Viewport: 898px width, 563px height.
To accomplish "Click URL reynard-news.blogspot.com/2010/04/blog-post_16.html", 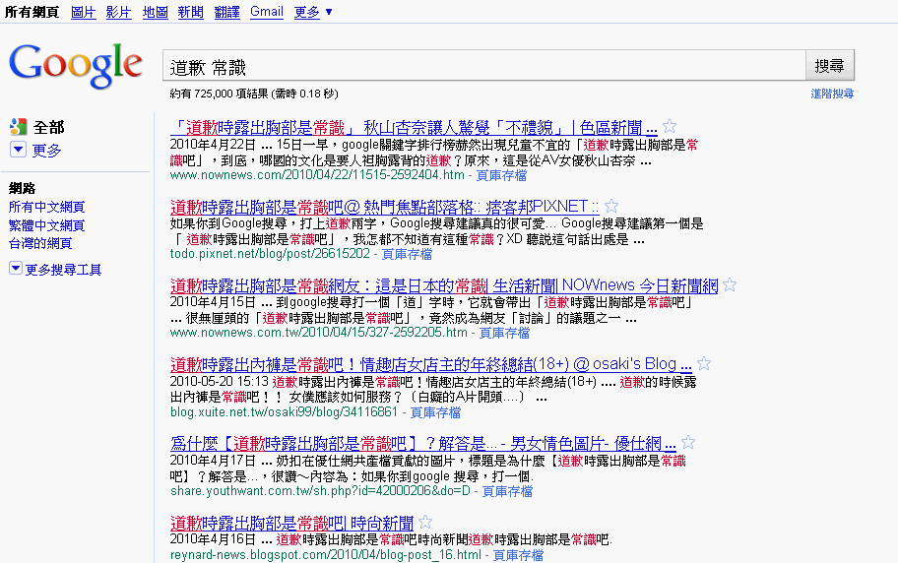I will click(x=325, y=555).
